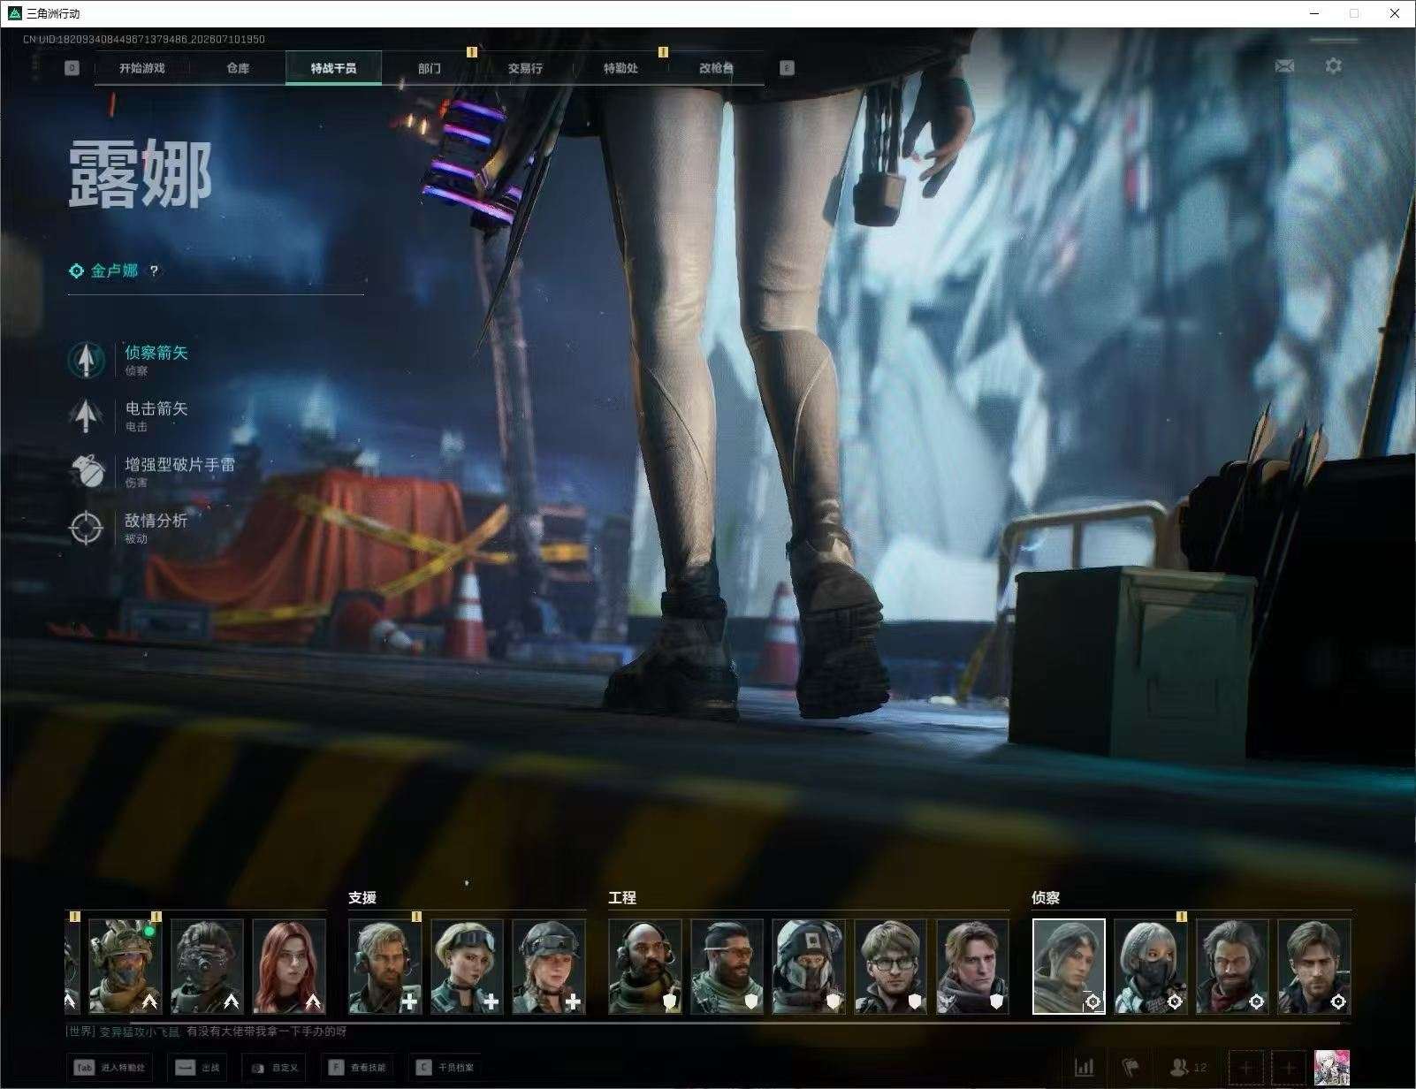Switch to the 仓库 tab
Viewport: 1416px width, 1089px height.
tap(238, 68)
